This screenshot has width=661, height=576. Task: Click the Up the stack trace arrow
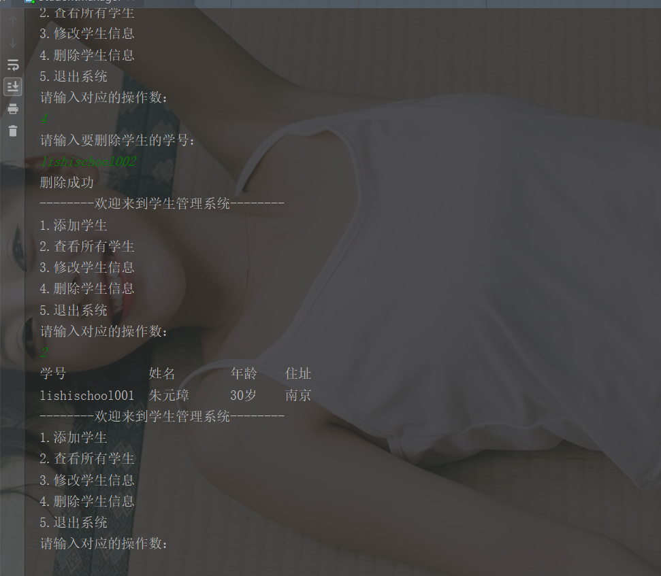tap(13, 20)
